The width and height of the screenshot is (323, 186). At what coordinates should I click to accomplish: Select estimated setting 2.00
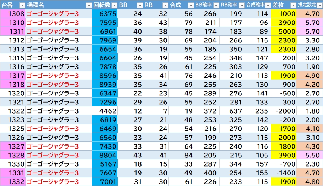click(x=310, y=120)
